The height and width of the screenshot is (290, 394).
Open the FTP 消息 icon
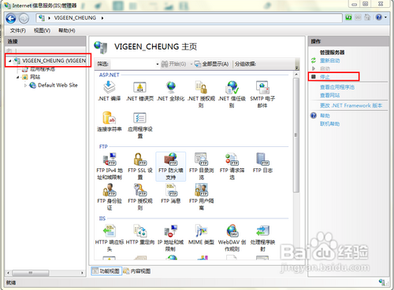tap(171, 193)
